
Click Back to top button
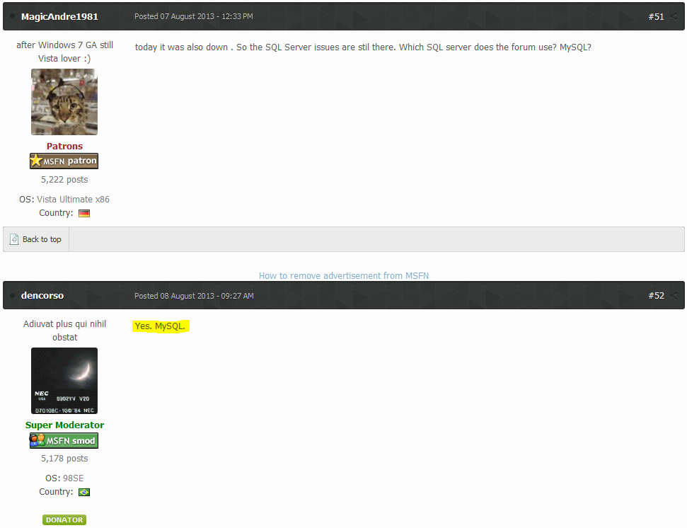click(x=36, y=239)
